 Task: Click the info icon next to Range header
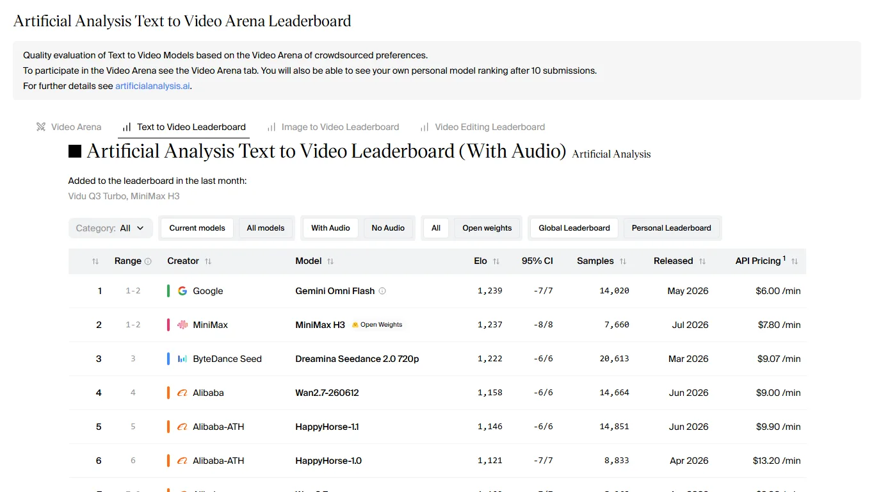tap(148, 261)
